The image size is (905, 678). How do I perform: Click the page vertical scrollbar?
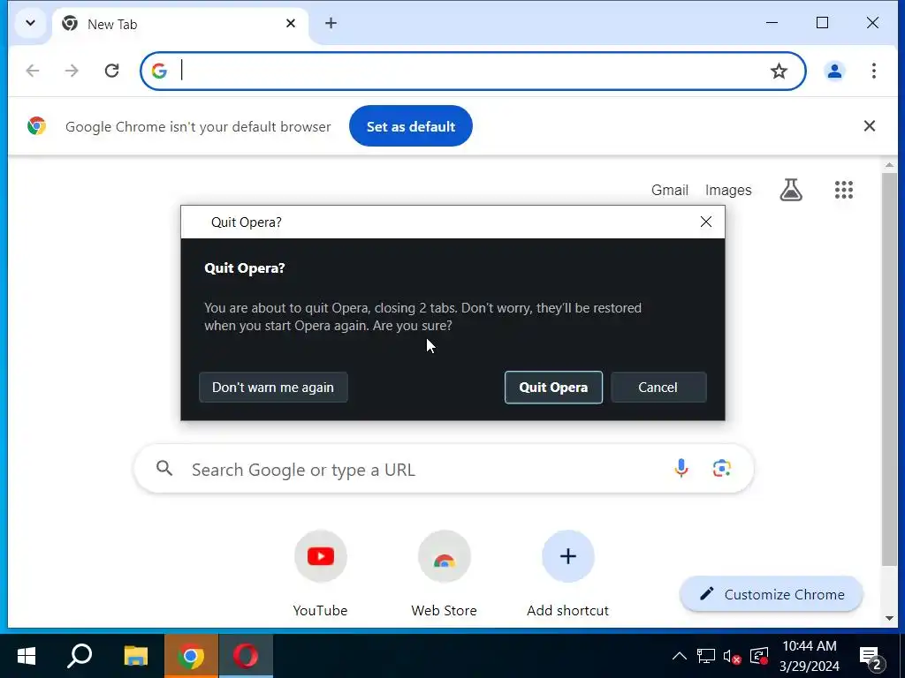(889, 369)
